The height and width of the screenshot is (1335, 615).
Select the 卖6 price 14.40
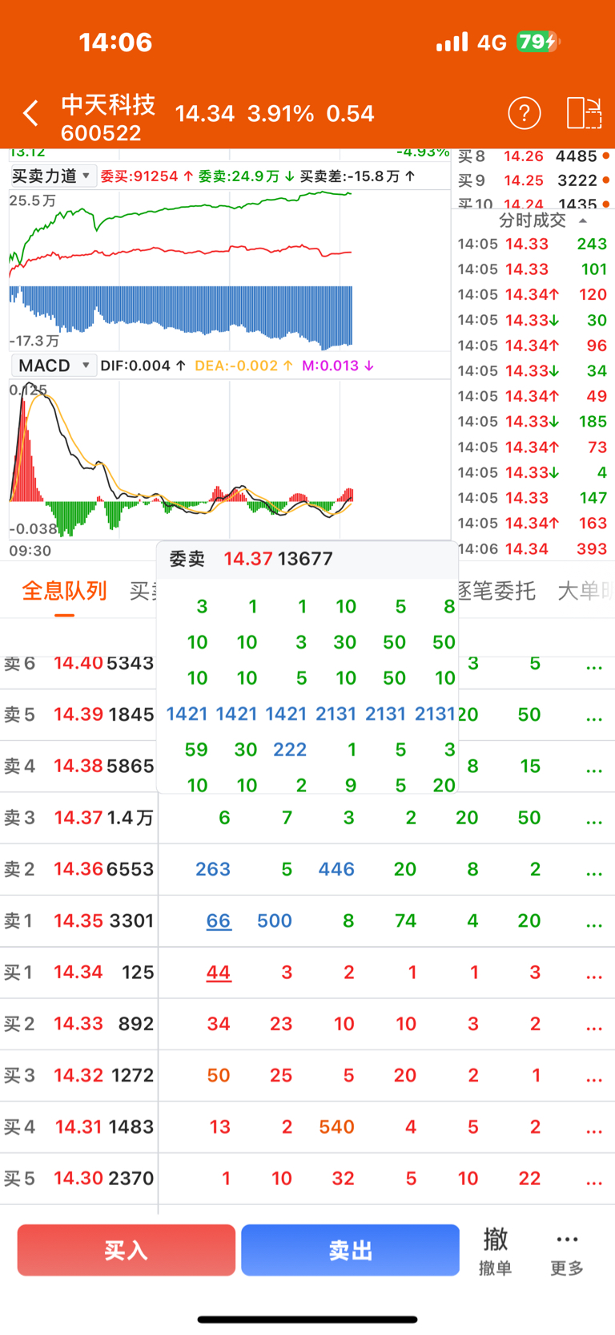pos(78,663)
